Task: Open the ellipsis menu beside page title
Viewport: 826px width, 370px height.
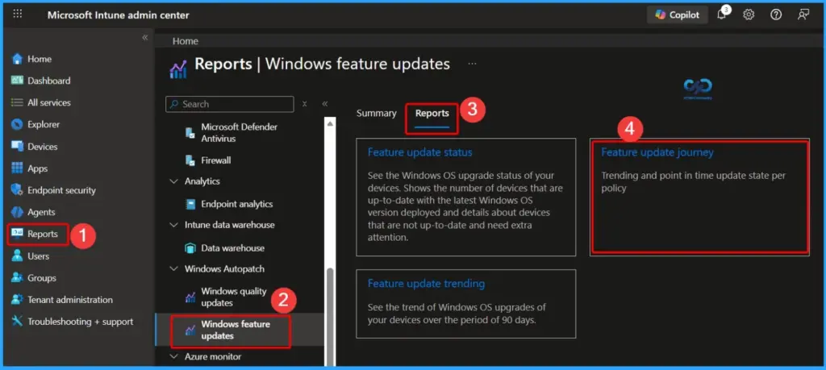Action: (472, 64)
